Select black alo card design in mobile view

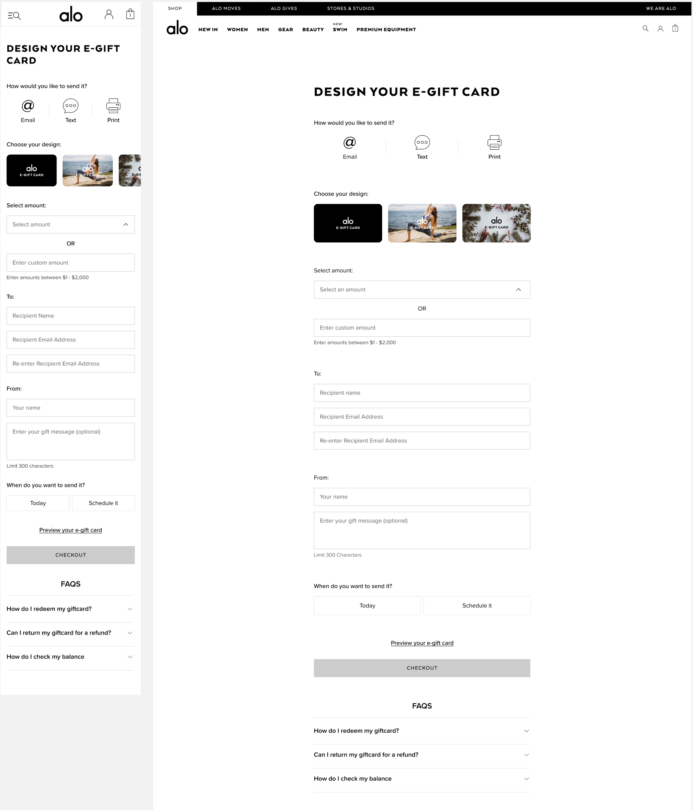32,170
